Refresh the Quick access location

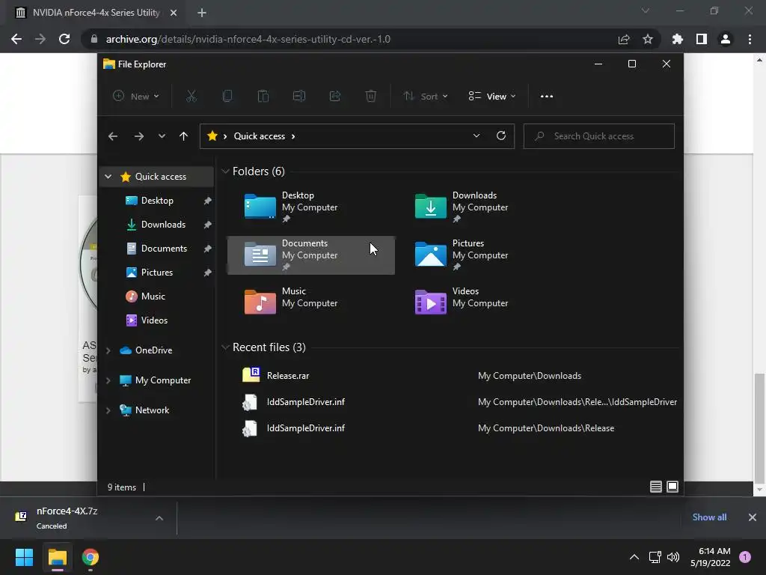[500, 136]
